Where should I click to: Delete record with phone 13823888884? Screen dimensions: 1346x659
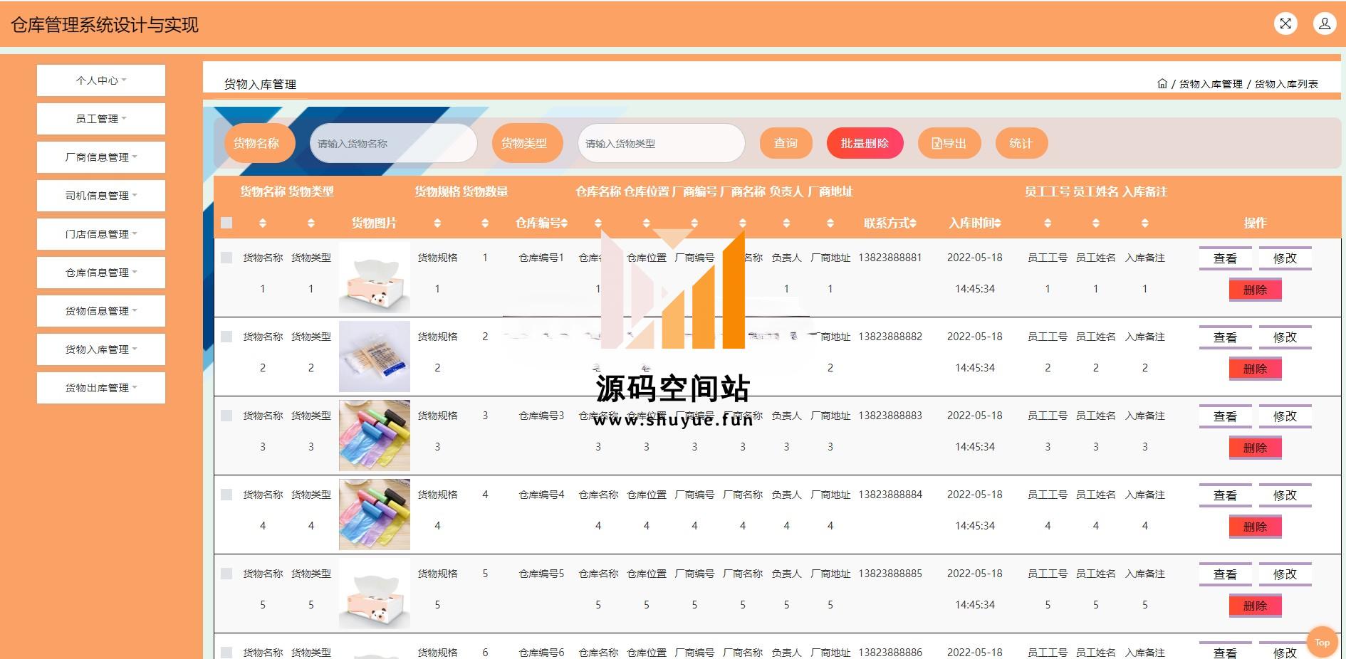(1255, 527)
